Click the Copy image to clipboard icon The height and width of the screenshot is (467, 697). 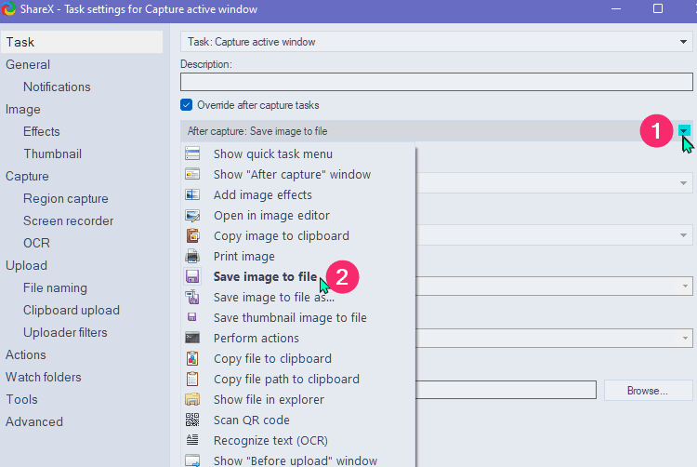(192, 235)
